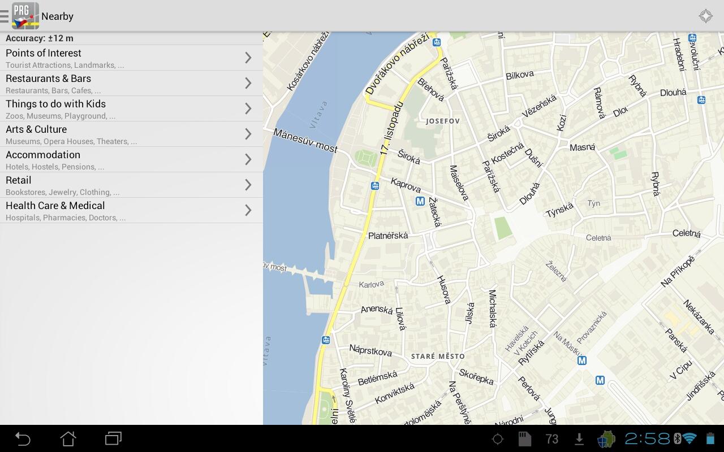This screenshot has width=724, height=452.
Task: Tap tram stop icon left of Náprstkova
Action: [x=326, y=340]
